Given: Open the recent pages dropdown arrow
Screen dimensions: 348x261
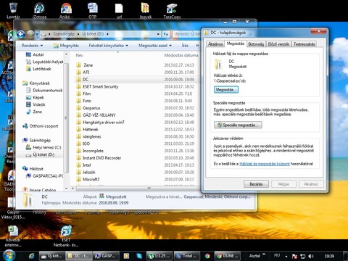Looking at the screenshot, I should coord(37,34).
